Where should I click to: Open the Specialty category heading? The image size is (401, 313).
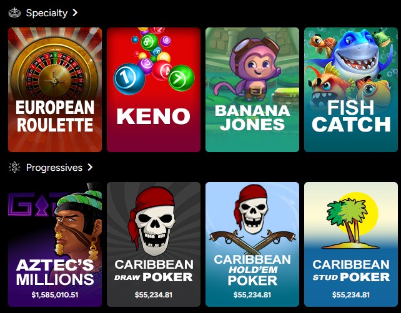47,12
